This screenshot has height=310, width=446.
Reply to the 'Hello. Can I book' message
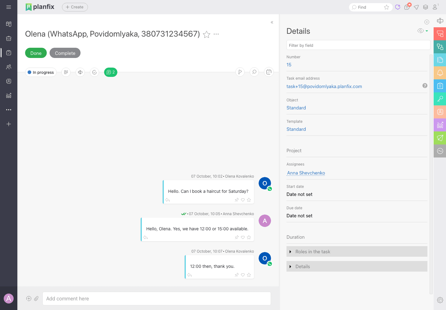click(168, 200)
